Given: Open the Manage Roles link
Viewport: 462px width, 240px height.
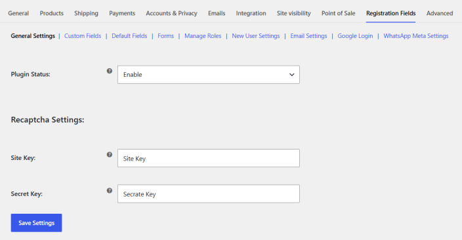Looking at the screenshot, I should point(203,36).
